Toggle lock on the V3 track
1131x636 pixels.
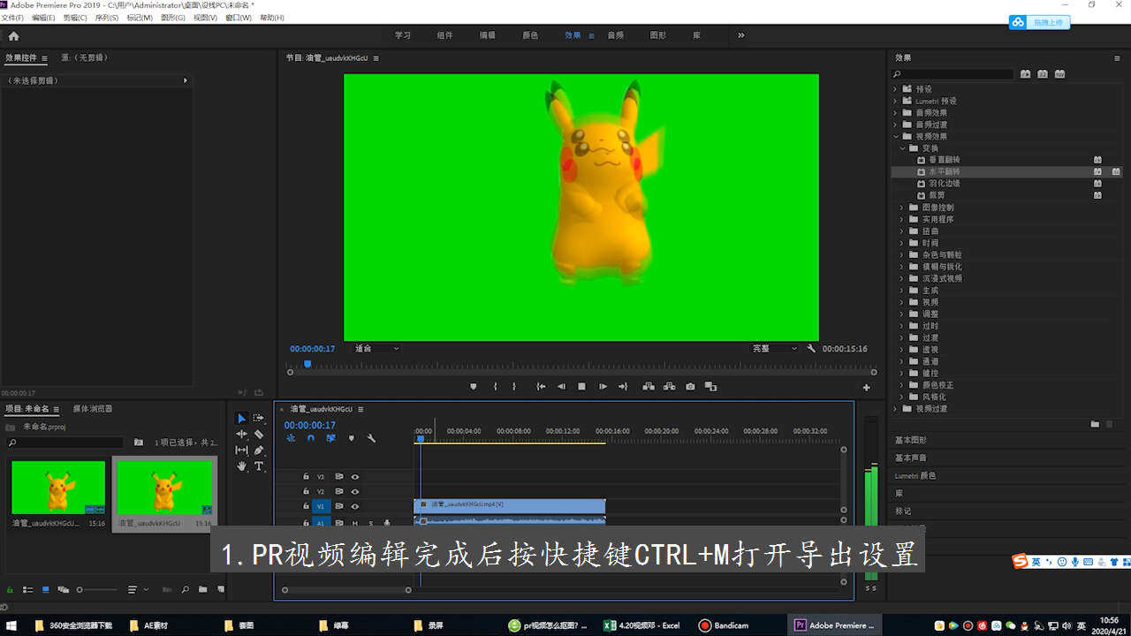pos(307,476)
